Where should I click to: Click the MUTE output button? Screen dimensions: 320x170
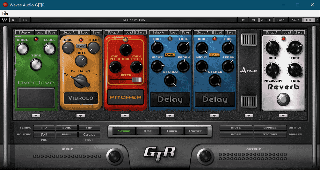236,128
